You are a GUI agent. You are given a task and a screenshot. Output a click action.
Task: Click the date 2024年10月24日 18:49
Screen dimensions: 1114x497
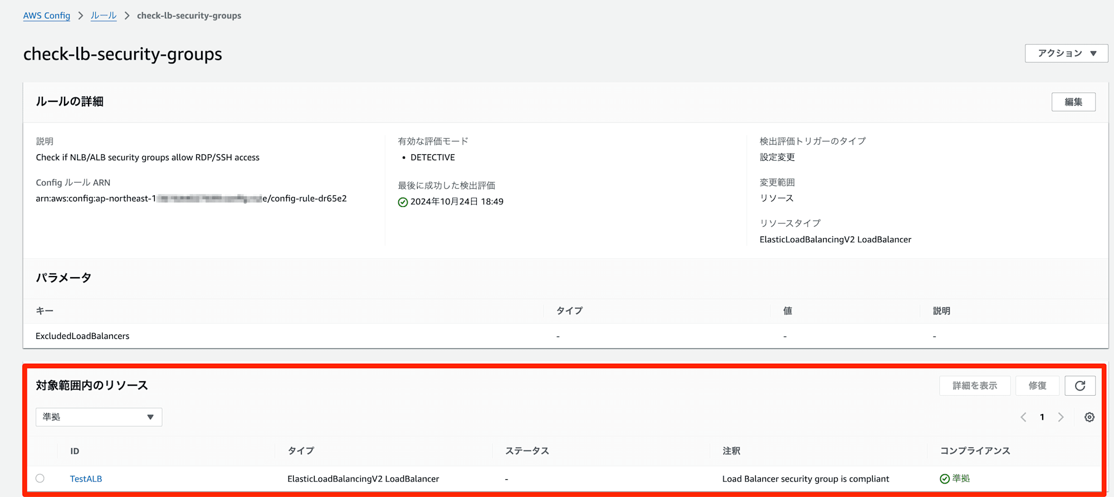click(457, 201)
